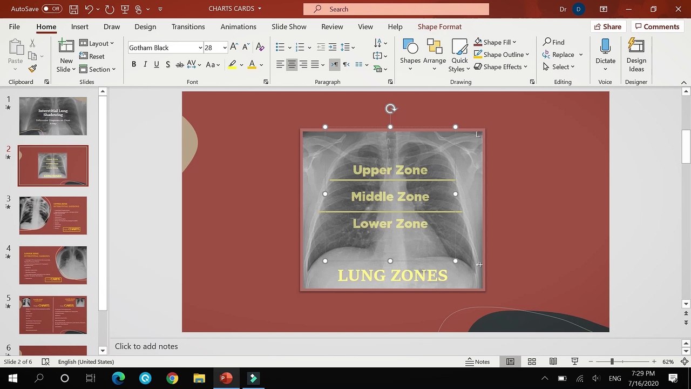The width and height of the screenshot is (691, 389).
Task: Click the Save icon in title bar
Action: pos(73,9)
